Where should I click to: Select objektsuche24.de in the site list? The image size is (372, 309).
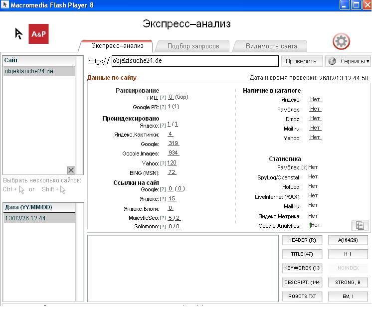tap(39, 71)
